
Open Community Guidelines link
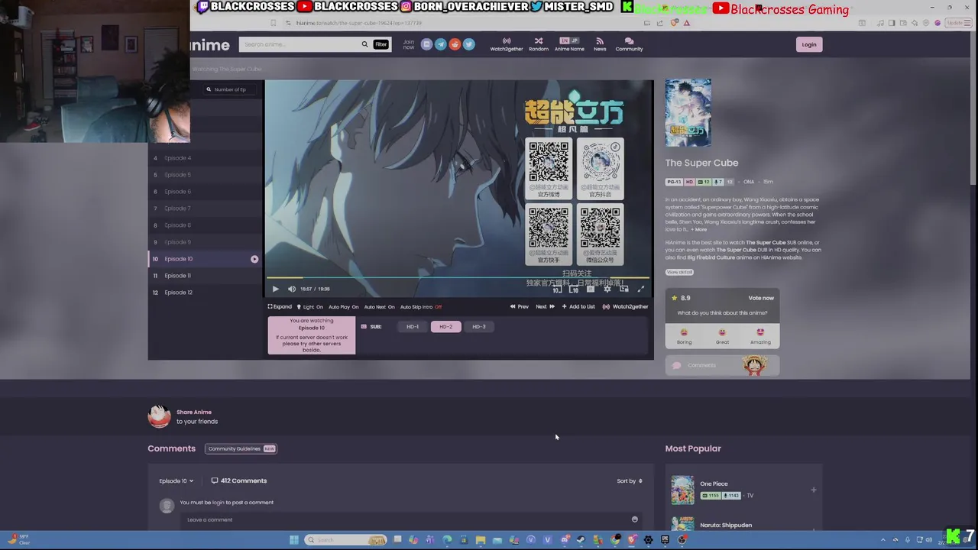pyautogui.click(x=241, y=448)
